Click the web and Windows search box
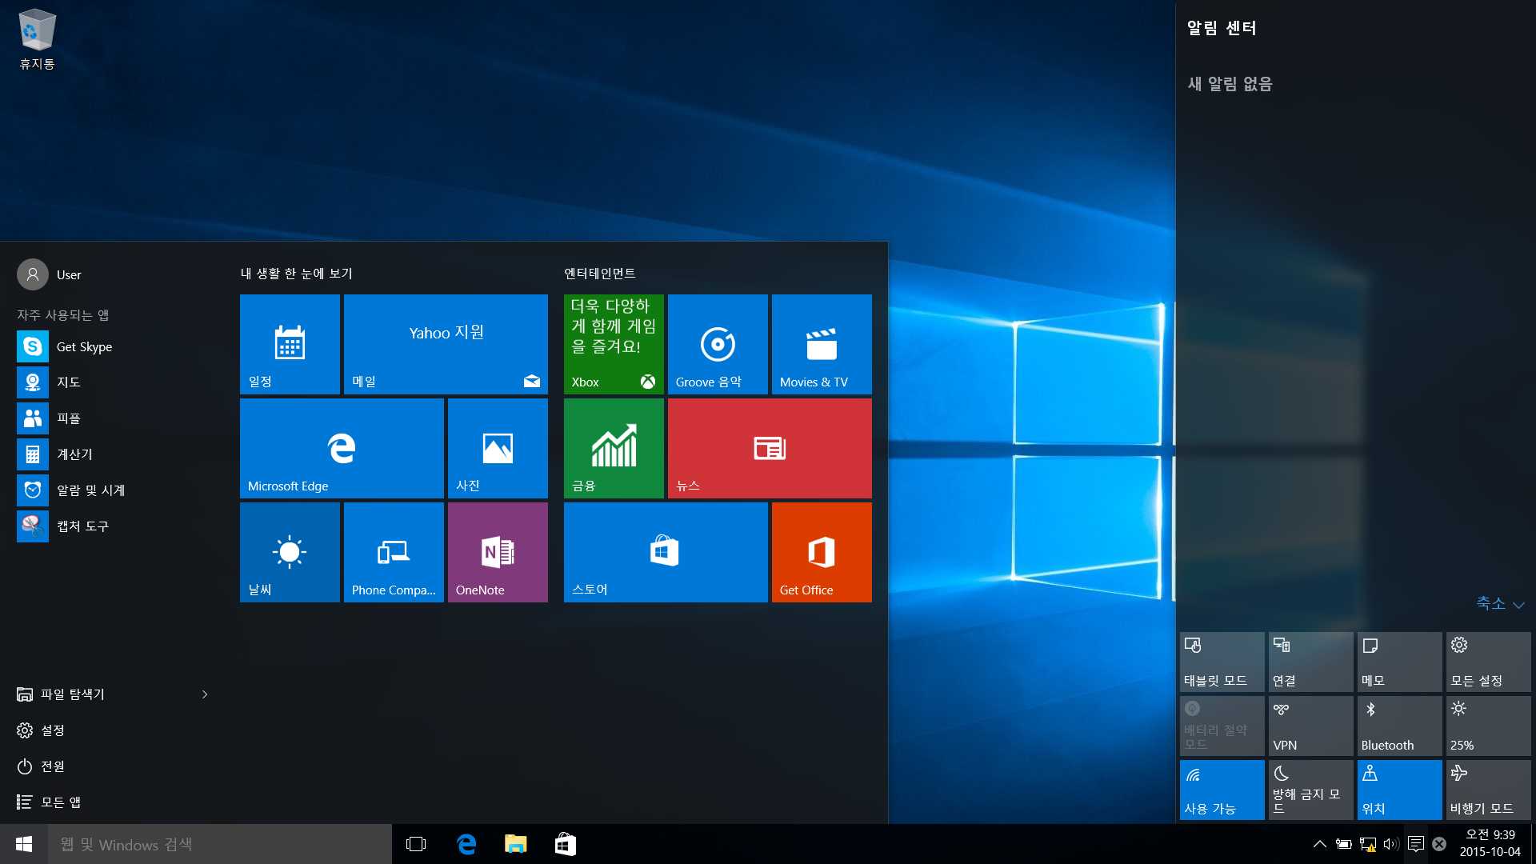1536x864 pixels. point(220,844)
